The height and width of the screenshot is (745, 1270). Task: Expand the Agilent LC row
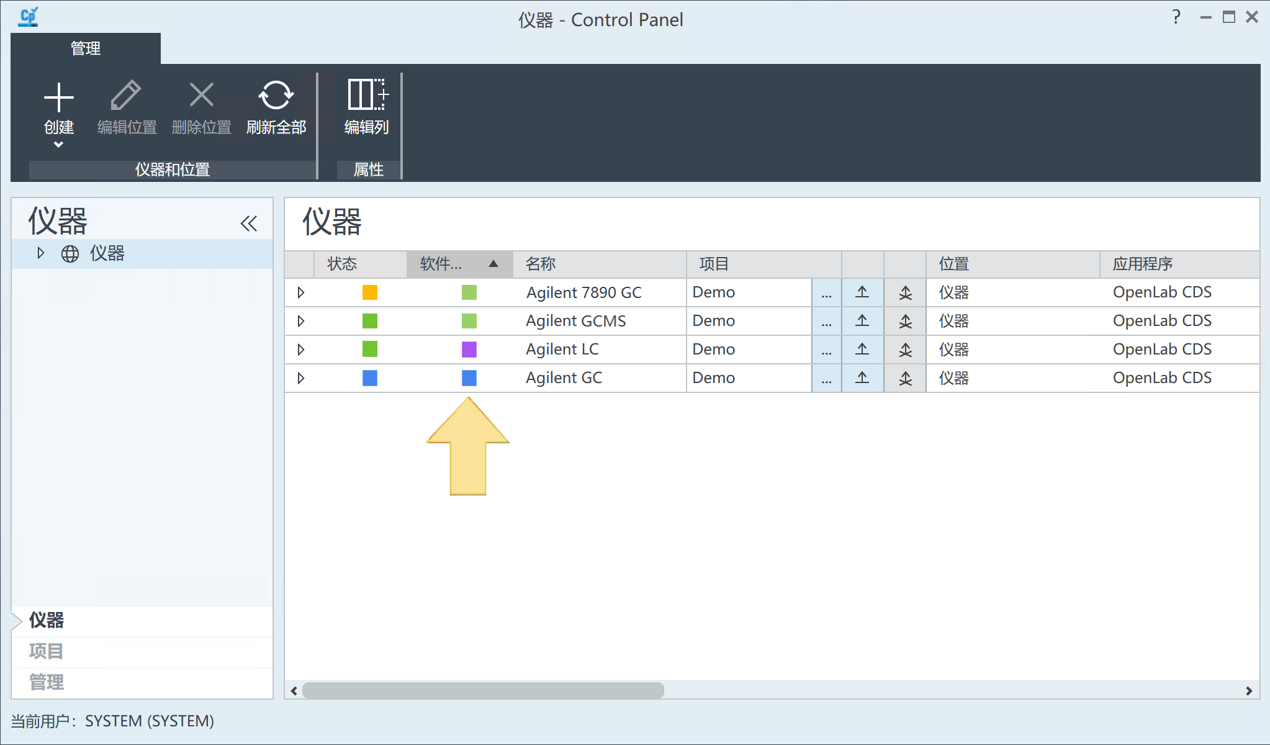click(301, 350)
